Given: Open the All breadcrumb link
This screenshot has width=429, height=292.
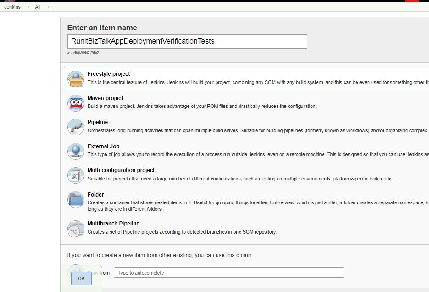Looking at the screenshot, I should point(38,7).
